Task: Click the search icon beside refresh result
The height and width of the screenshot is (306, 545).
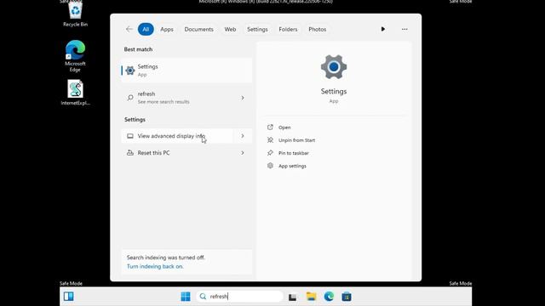Action: 130,98
